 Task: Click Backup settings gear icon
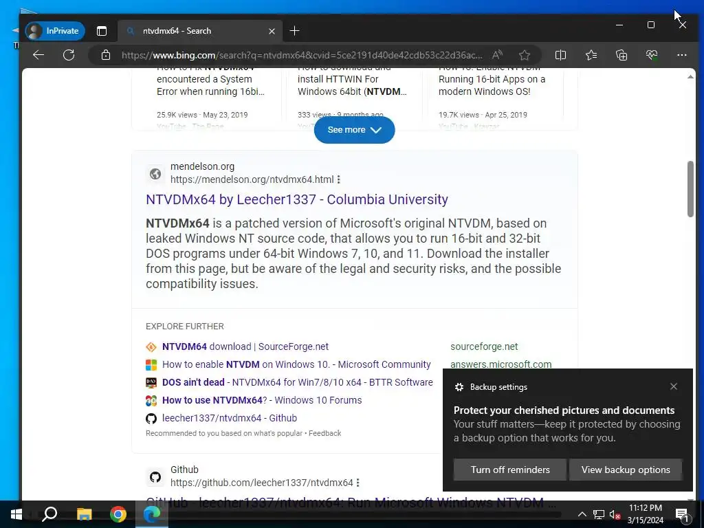click(x=459, y=387)
